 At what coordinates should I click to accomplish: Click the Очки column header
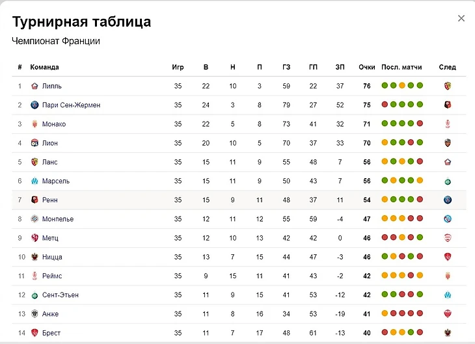click(367, 67)
